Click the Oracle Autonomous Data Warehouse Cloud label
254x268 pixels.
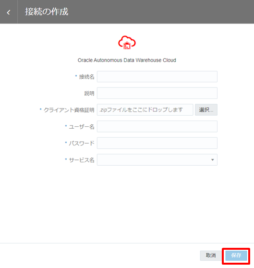(127, 60)
